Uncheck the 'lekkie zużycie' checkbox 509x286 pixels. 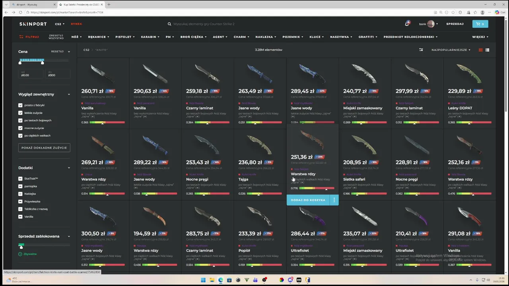point(20,113)
